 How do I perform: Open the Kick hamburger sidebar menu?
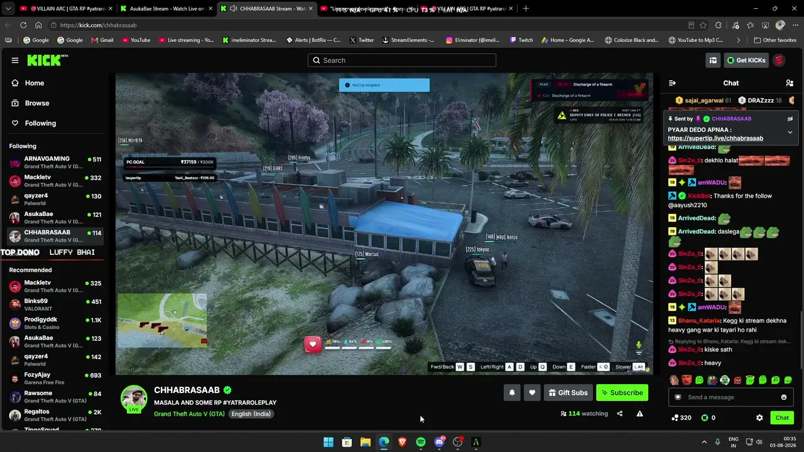coord(15,60)
